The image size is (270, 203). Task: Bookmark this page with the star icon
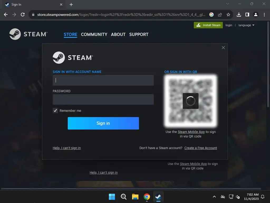[x=228, y=15]
